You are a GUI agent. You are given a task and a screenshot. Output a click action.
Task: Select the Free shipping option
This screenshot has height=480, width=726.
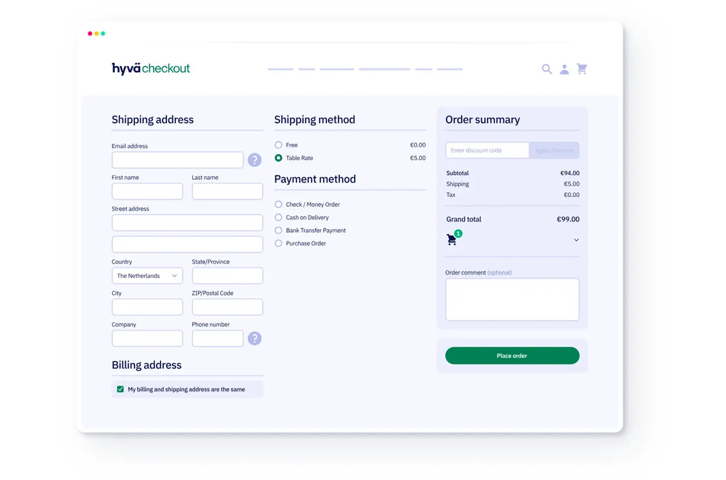[278, 145]
